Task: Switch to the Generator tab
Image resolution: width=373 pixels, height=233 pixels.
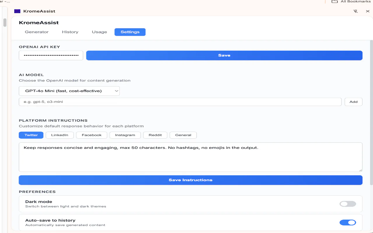Action: tap(37, 32)
